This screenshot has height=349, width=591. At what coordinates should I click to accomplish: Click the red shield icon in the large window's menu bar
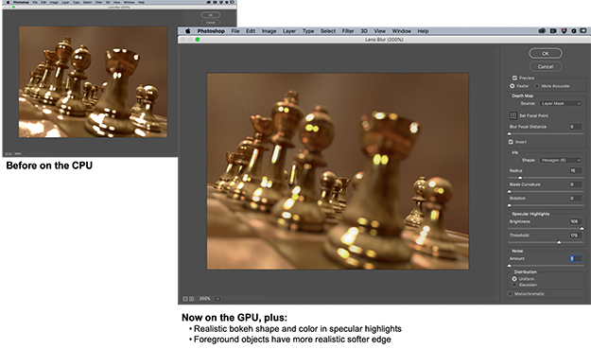[x=564, y=31]
